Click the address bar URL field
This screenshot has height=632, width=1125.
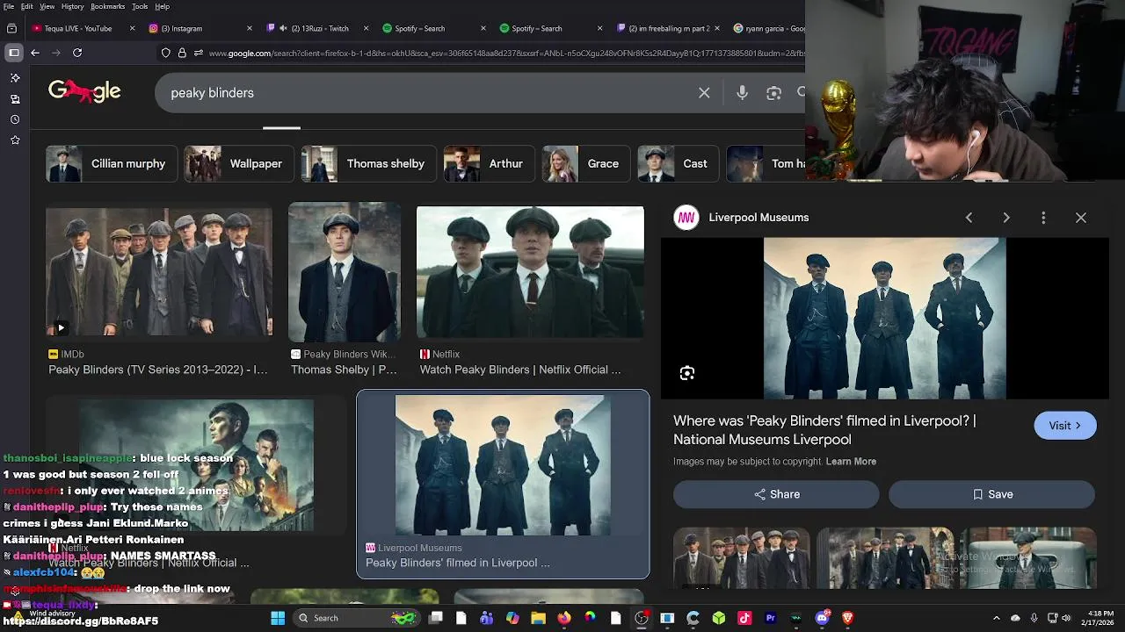click(505, 53)
